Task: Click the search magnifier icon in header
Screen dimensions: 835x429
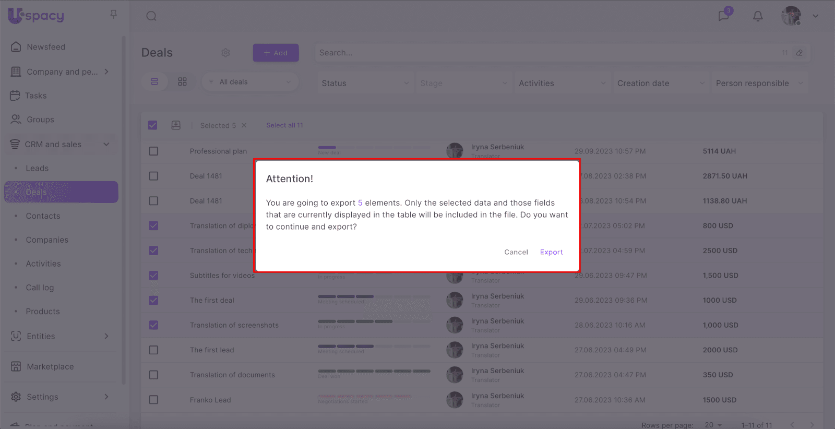Action: click(151, 16)
